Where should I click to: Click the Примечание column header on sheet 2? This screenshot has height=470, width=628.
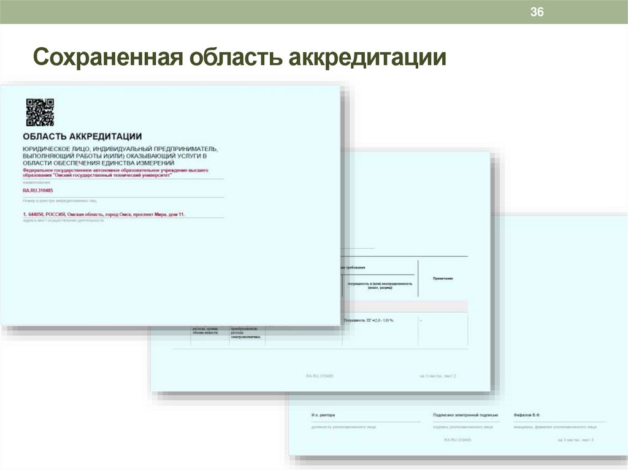(443, 278)
